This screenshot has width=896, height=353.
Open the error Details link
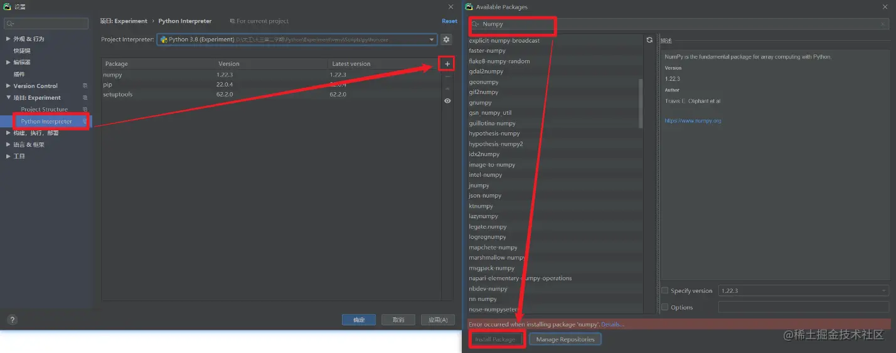click(x=612, y=324)
